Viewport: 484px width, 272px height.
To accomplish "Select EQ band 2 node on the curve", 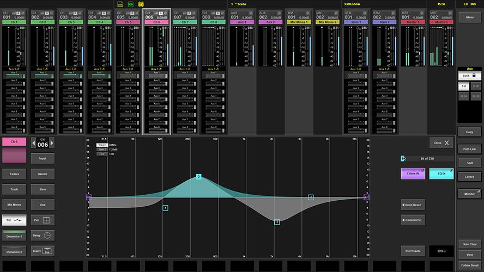I will (198, 177).
